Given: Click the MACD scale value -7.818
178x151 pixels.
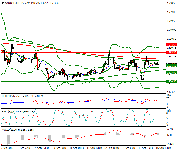Looking at the screenshot, I should [x=170, y=144].
